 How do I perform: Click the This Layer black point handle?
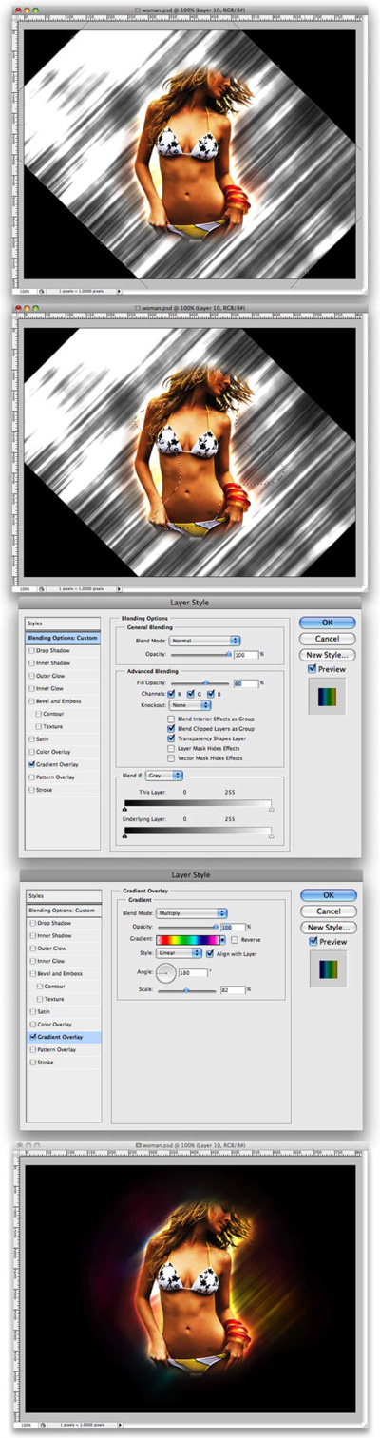point(126,809)
